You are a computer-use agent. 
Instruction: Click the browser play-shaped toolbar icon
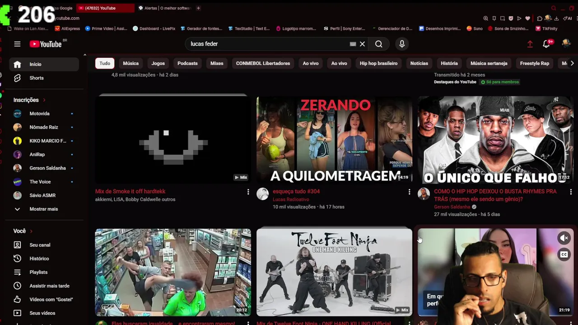click(519, 19)
